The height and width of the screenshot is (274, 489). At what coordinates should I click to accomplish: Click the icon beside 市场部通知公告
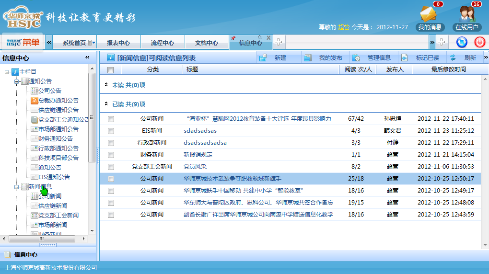[35, 129]
